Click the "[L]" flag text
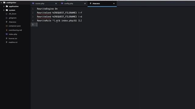195x109 pixels. click(80, 21)
